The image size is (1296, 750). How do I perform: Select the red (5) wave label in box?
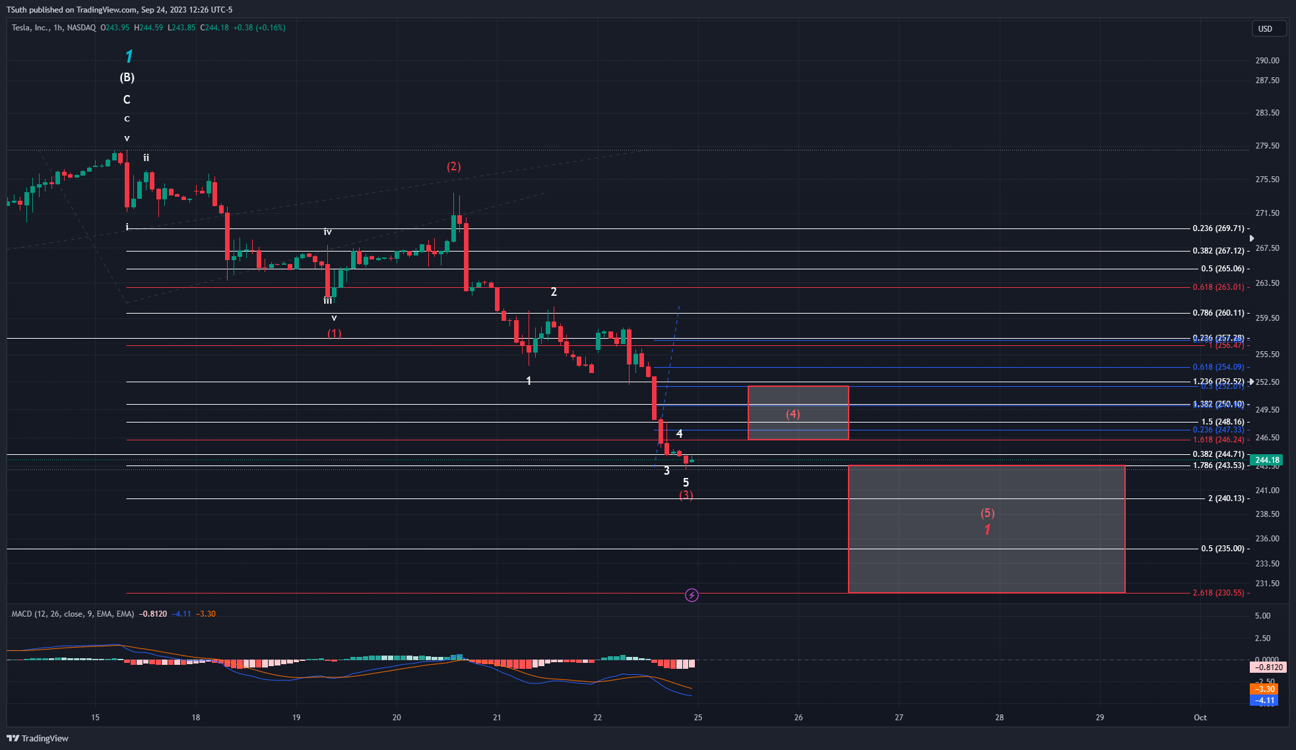tap(987, 513)
